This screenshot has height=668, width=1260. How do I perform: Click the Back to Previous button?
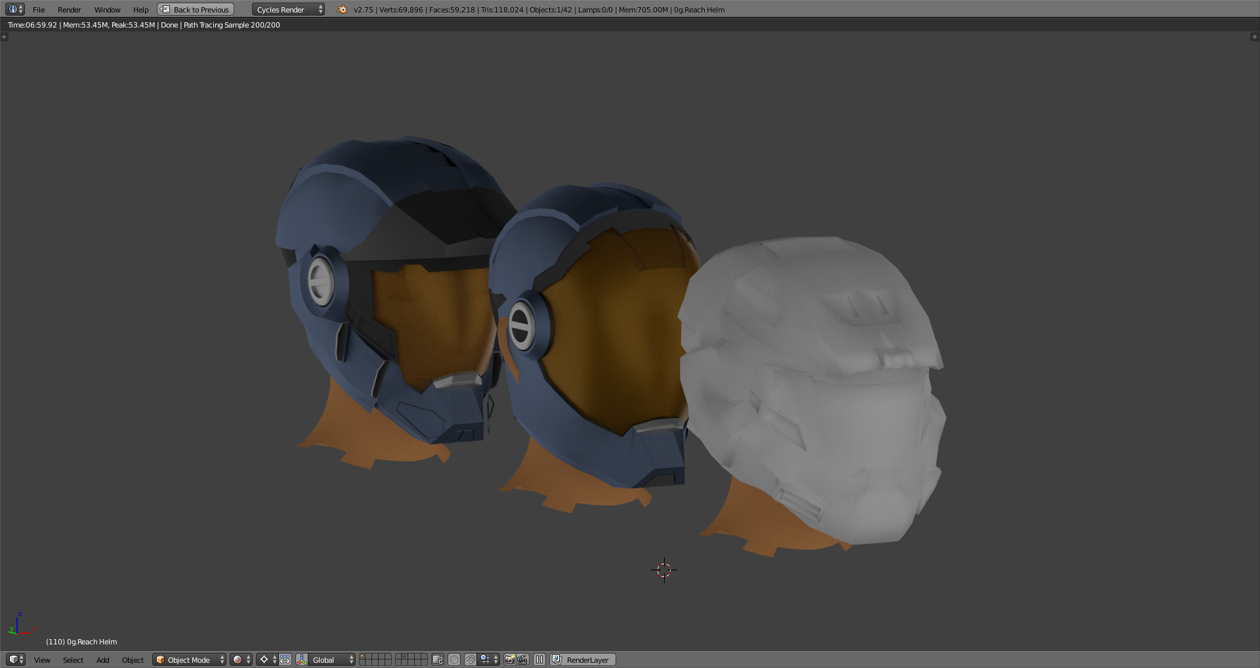click(196, 9)
